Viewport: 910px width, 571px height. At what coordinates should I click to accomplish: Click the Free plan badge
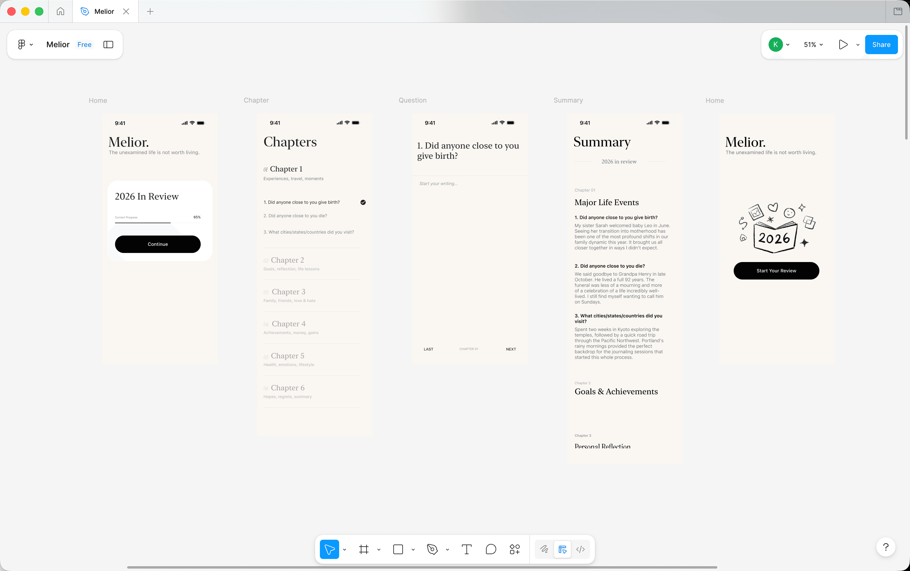coord(84,45)
